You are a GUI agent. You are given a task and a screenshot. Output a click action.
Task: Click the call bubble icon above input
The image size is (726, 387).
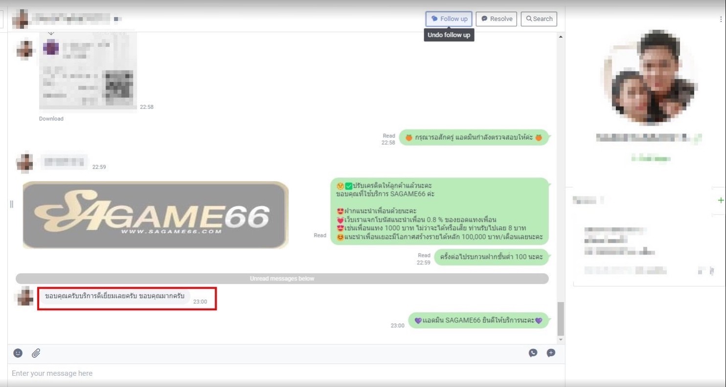(533, 353)
